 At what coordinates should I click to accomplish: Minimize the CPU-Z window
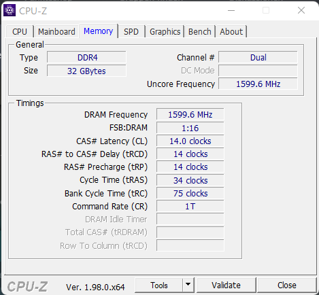point(231,10)
